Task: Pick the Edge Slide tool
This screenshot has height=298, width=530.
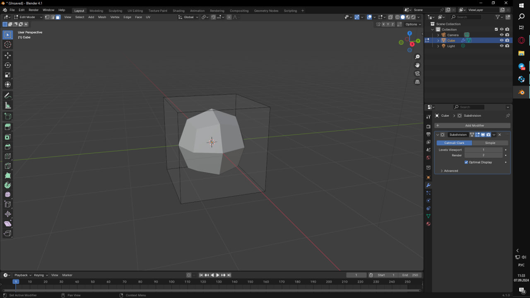Action: point(8,204)
